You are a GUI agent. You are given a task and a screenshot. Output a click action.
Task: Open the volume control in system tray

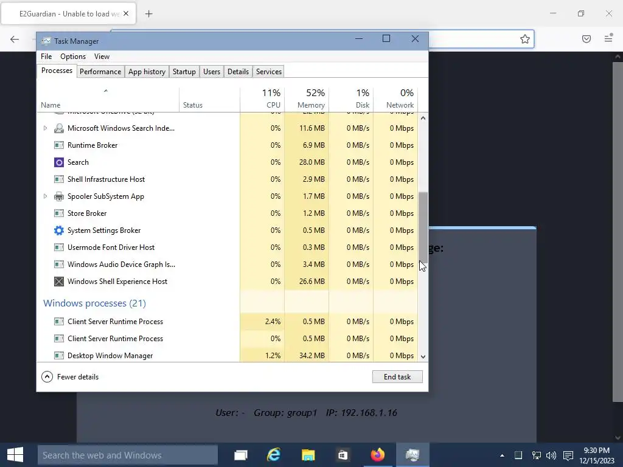coord(551,455)
